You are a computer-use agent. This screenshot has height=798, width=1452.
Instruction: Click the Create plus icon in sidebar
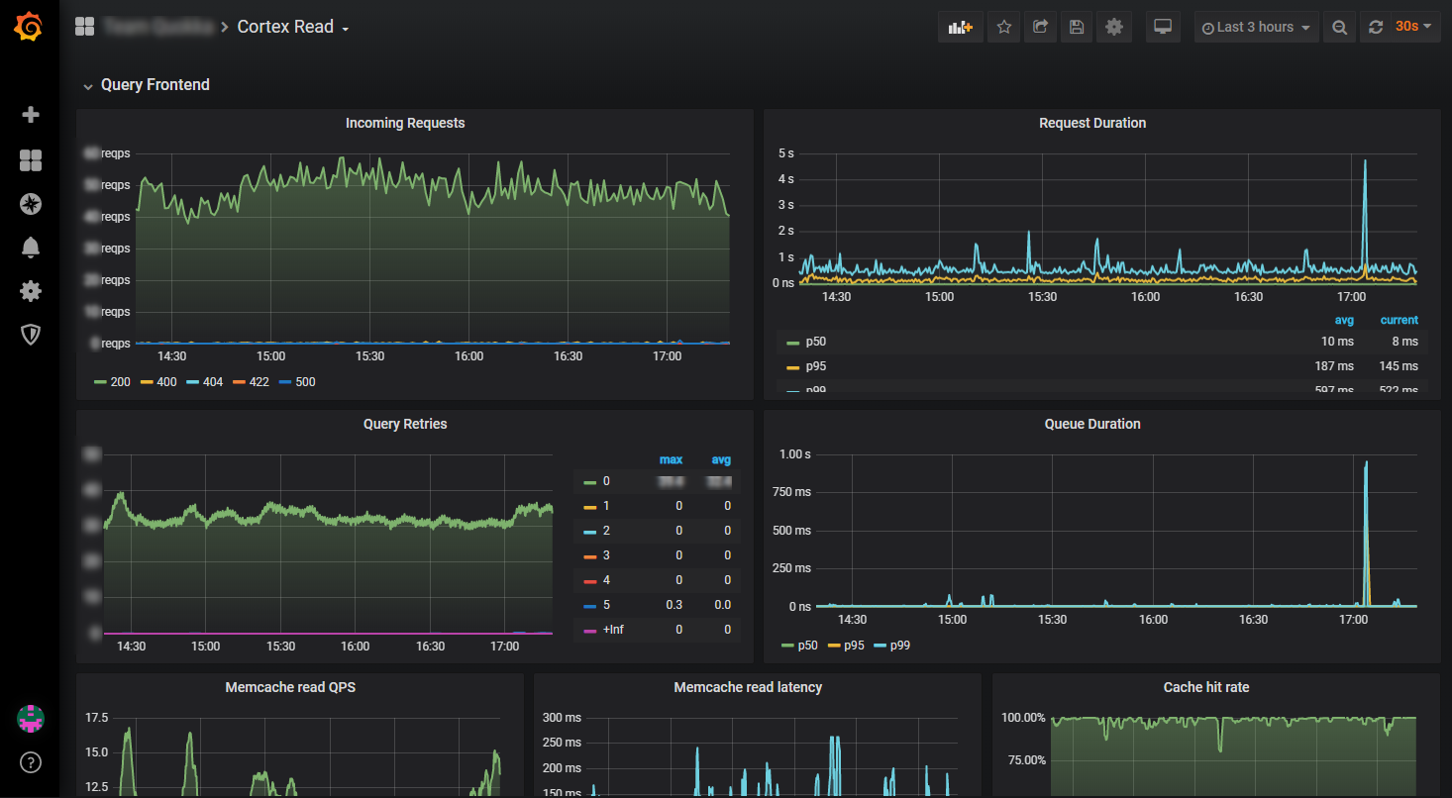pyautogui.click(x=31, y=115)
